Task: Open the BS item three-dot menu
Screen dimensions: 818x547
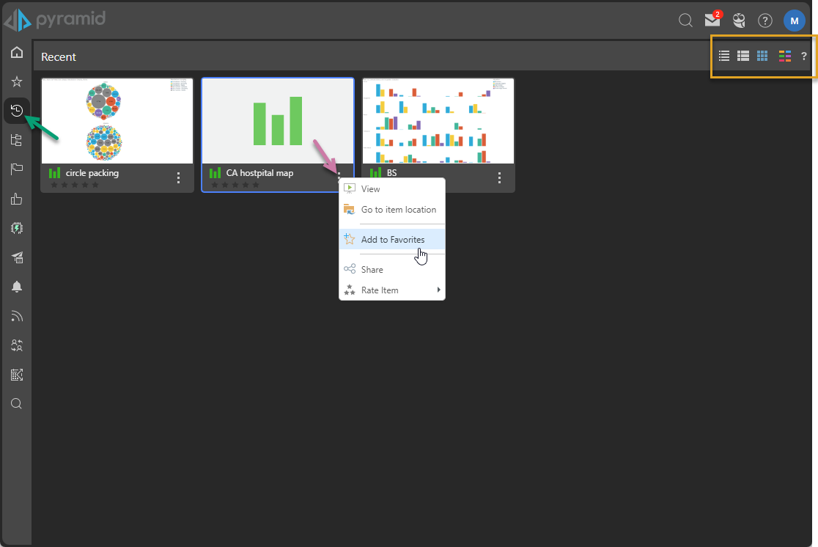Action: (x=499, y=177)
